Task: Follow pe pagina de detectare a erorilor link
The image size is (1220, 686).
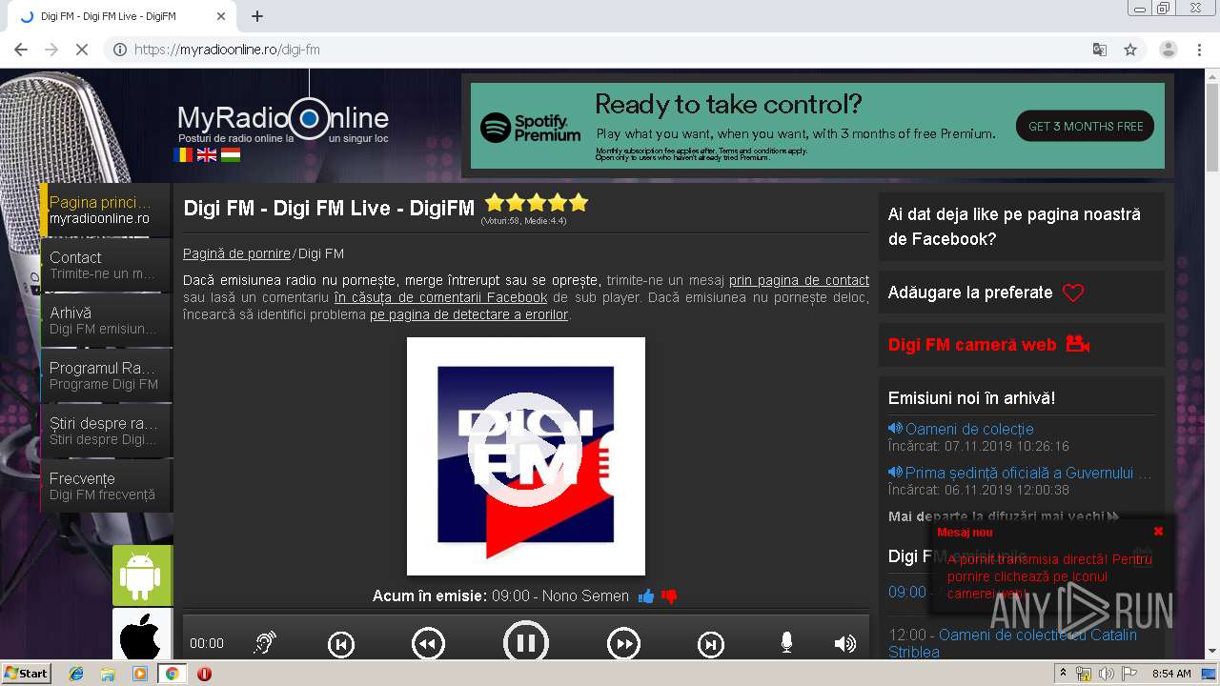Action: pyautogui.click(x=469, y=314)
